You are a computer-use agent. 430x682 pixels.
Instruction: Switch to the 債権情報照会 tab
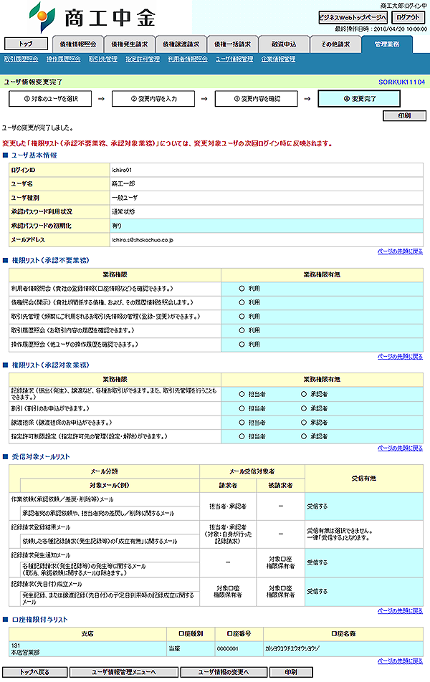(78, 44)
